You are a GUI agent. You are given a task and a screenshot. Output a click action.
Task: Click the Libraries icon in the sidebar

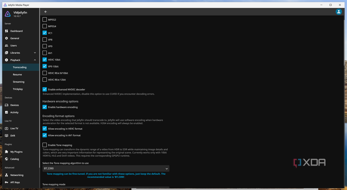click(6, 53)
